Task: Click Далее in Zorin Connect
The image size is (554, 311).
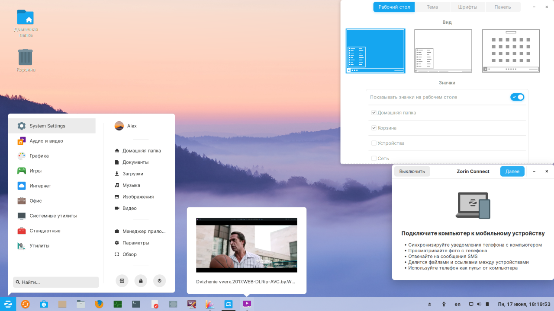Action: click(512, 171)
